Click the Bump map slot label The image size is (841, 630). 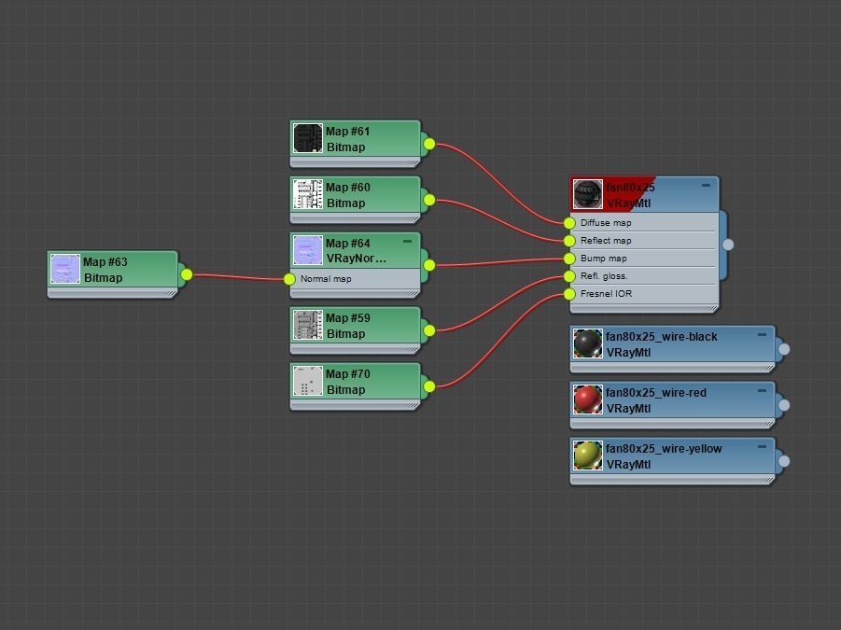coord(603,259)
